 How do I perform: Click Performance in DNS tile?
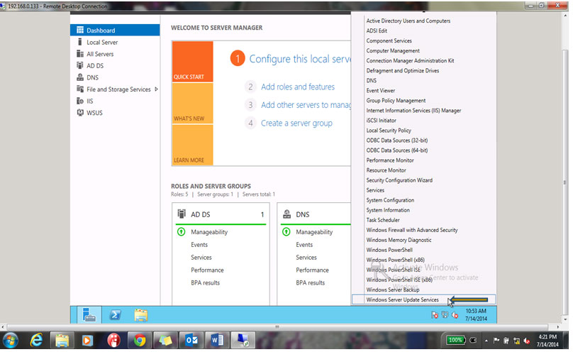click(x=313, y=270)
